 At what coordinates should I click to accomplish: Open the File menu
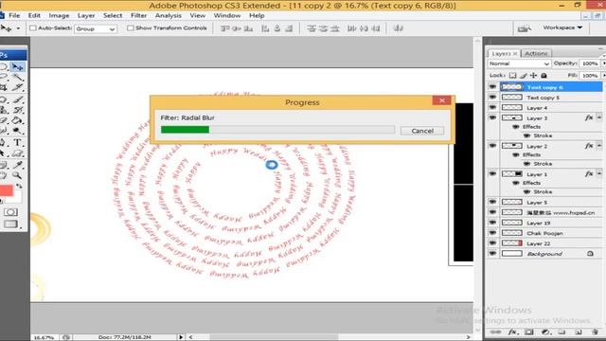point(14,15)
